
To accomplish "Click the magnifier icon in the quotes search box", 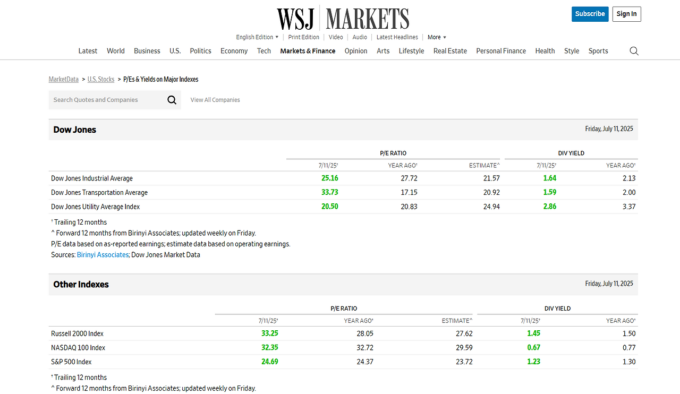I will coord(172,100).
